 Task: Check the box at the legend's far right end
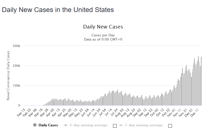tap(170, 126)
